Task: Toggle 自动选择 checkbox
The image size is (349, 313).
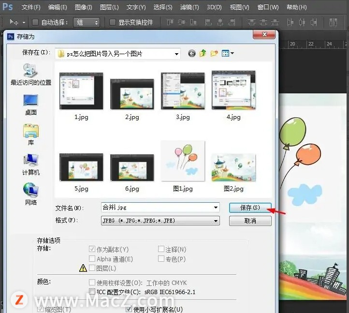Action: point(35,22)
